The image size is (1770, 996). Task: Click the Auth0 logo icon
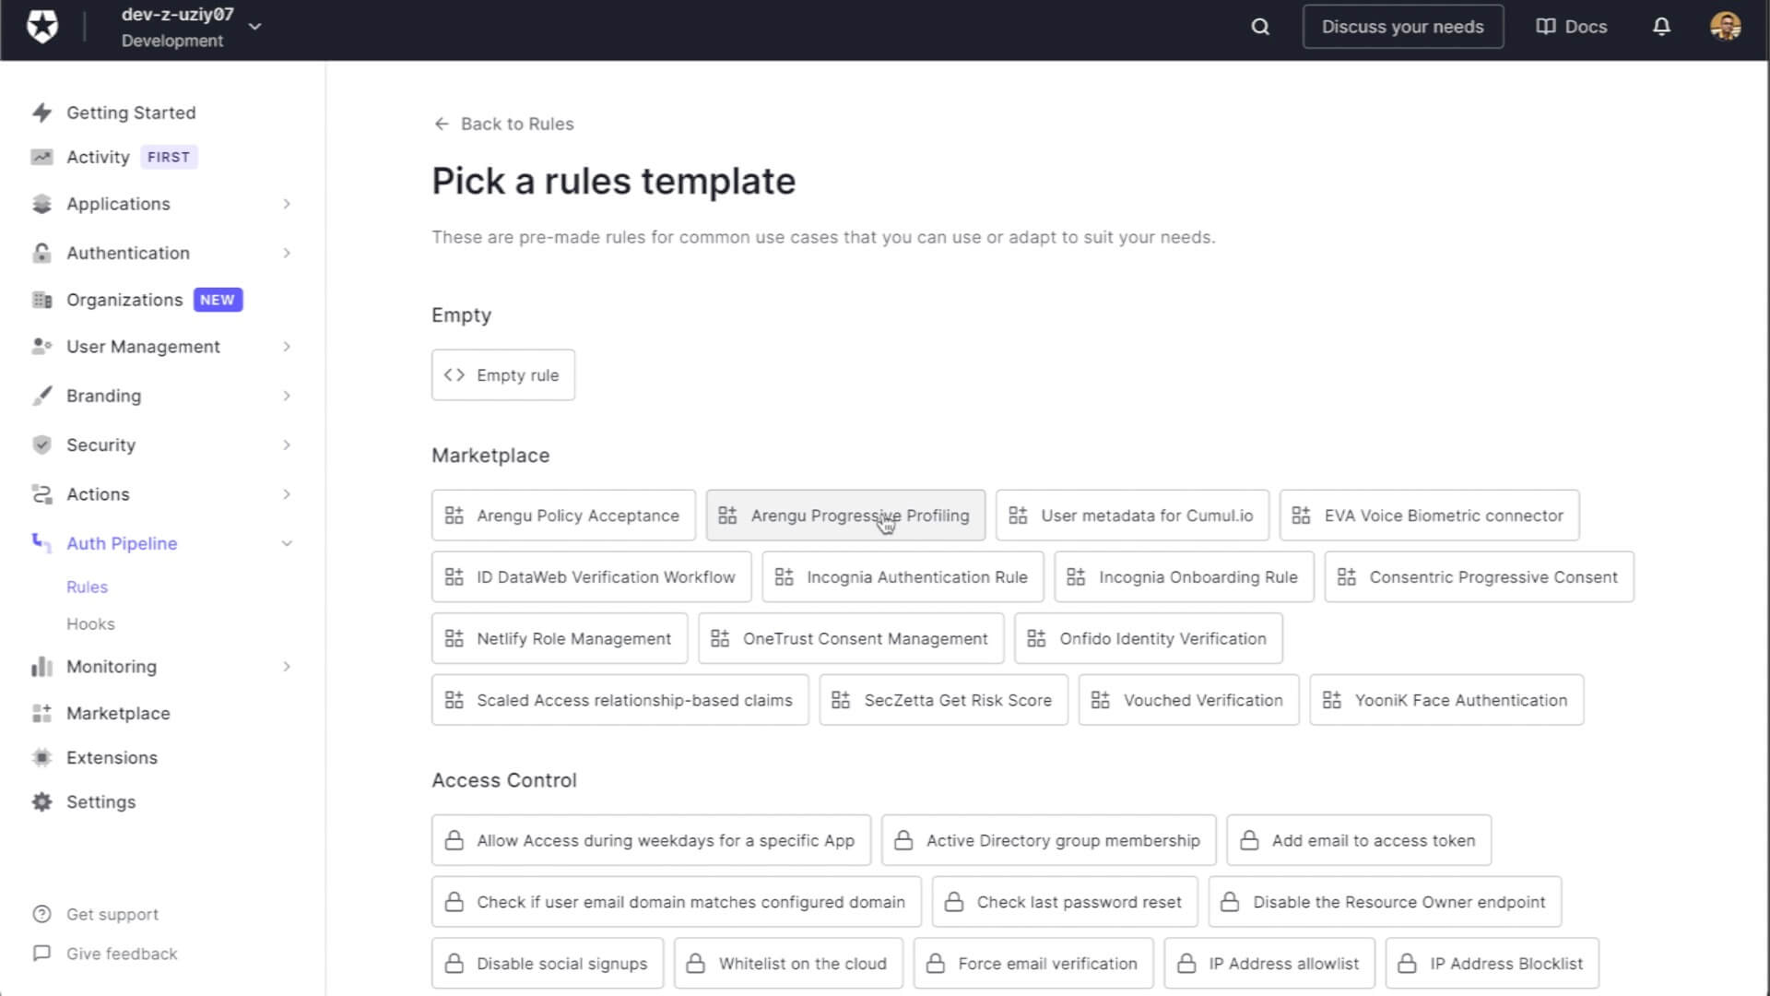pyautogui.click(x=41, y=25)
